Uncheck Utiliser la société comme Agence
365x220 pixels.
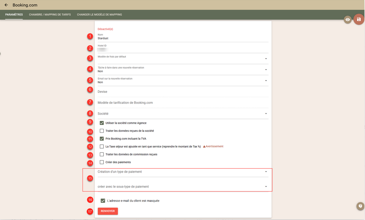[102, 123]
